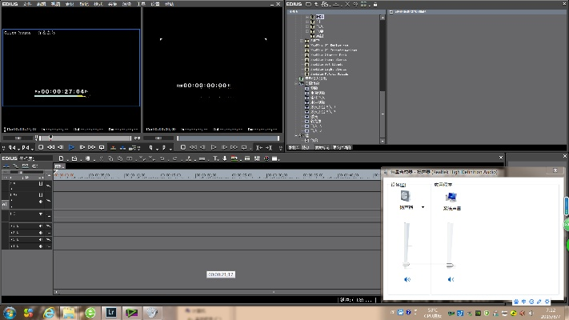
Task: Set Out point in player
Action: (25, 148)
